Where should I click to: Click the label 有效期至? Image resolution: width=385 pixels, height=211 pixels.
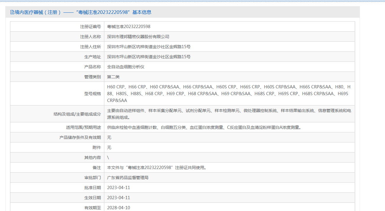(92, 208)
